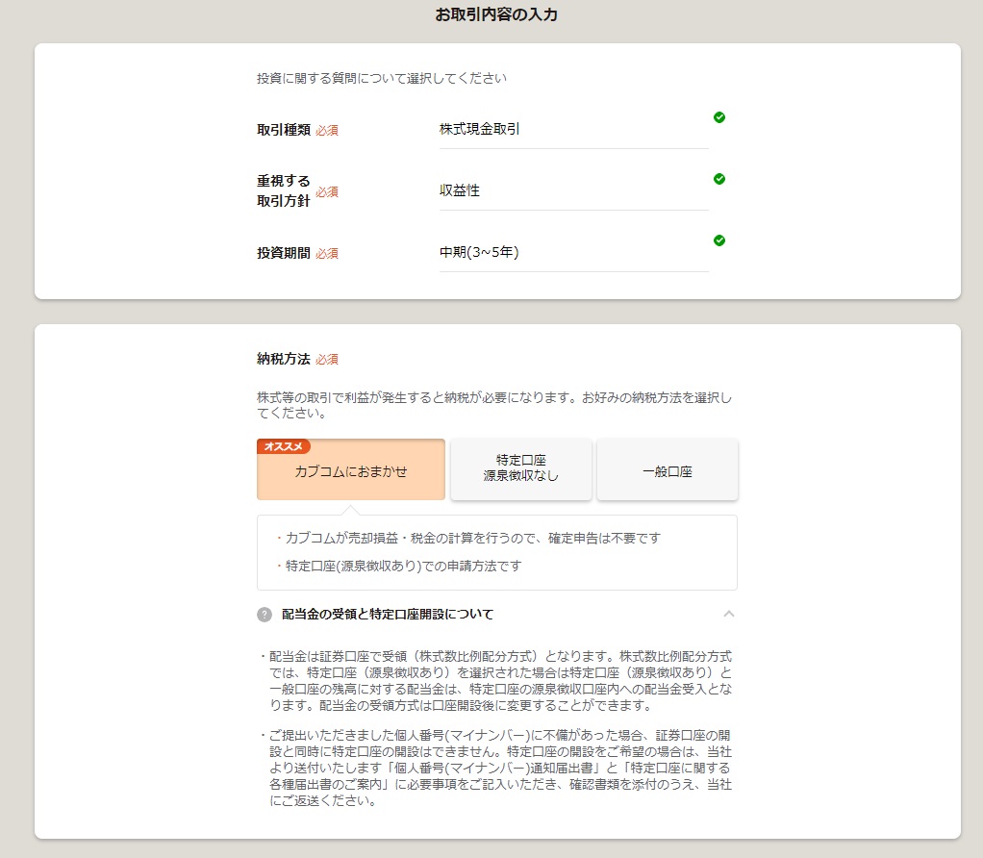
Task: Open the 投資期間 dropdown showing 中期(3~5年)
Action: tap(573, 252)
